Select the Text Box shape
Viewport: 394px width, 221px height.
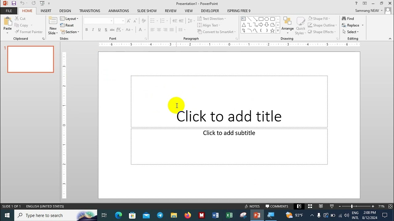coord(243,19)
